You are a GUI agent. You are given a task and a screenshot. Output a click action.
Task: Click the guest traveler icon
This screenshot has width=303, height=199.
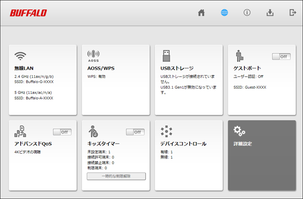click(x=239, y=56)
